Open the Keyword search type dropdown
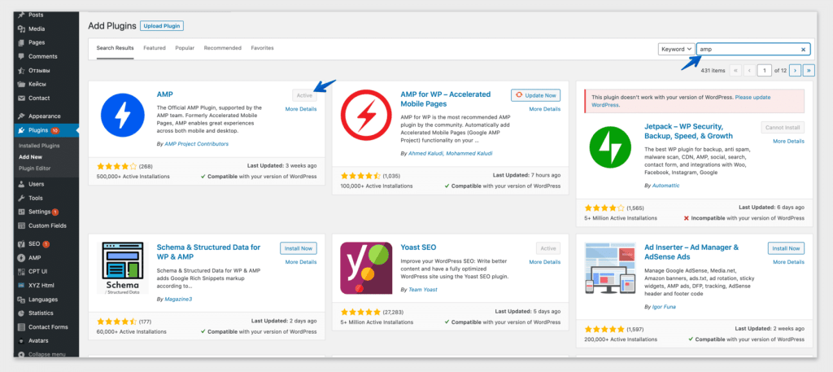Screen dimensions: 833x372 [x=676, y=49]
